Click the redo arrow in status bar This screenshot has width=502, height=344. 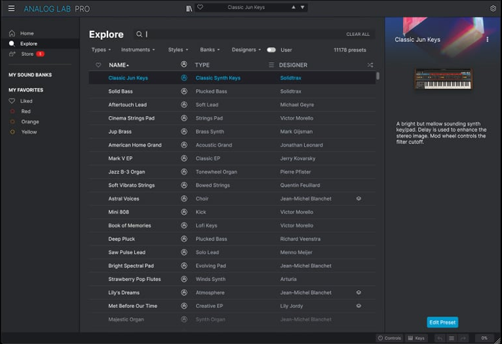tap(463, 338)
